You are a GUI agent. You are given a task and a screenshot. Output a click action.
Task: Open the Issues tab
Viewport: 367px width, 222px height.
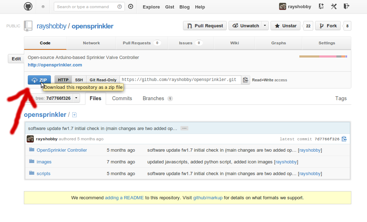pos(191,43)
